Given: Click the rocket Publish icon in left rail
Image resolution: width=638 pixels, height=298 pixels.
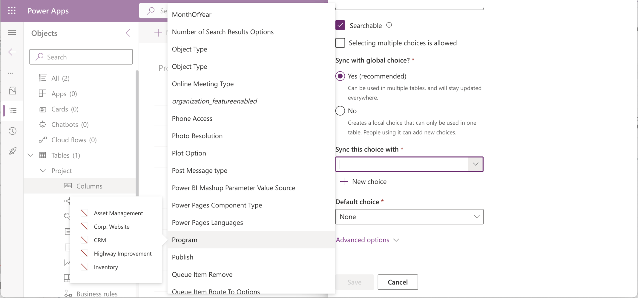Looking at the screenshot, I should click(x=12, y=151).
